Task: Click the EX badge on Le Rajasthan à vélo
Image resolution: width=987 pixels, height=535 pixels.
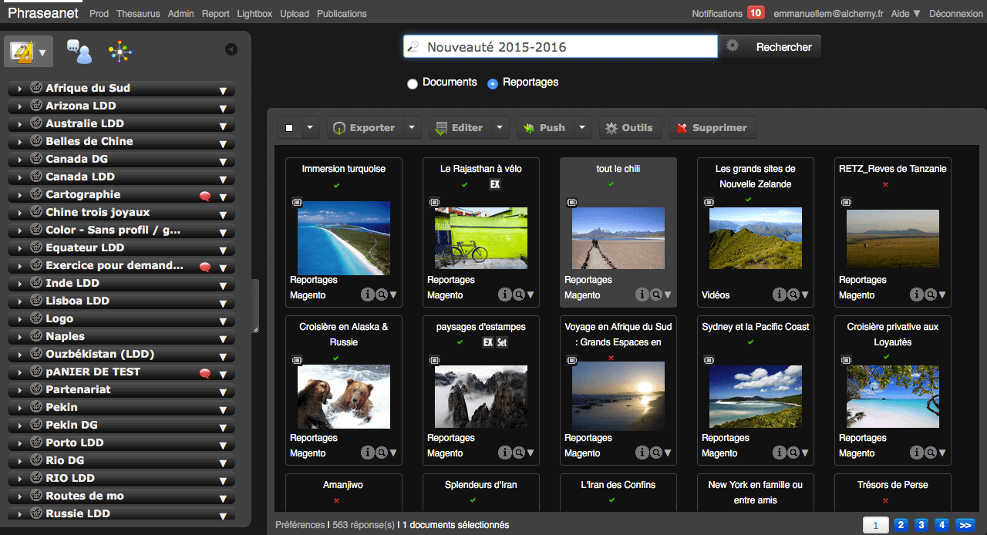Action: [x=495, y=185]
